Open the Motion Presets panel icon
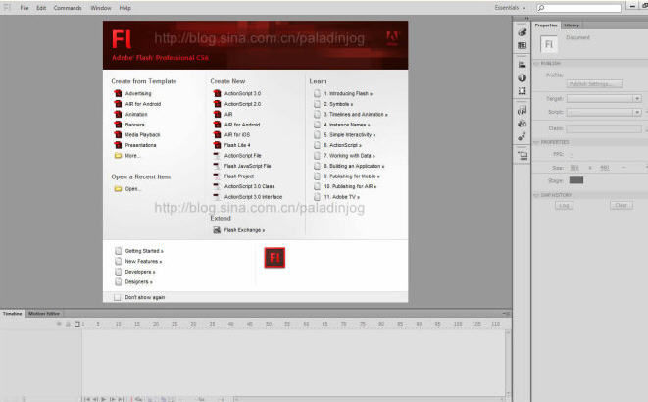648x402 pixels. [x=522, y=136]
